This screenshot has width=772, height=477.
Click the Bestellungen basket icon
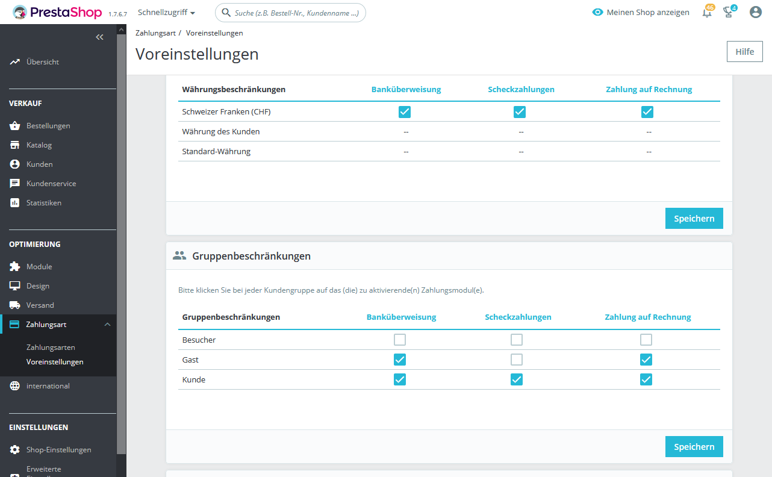click(15, 126)
